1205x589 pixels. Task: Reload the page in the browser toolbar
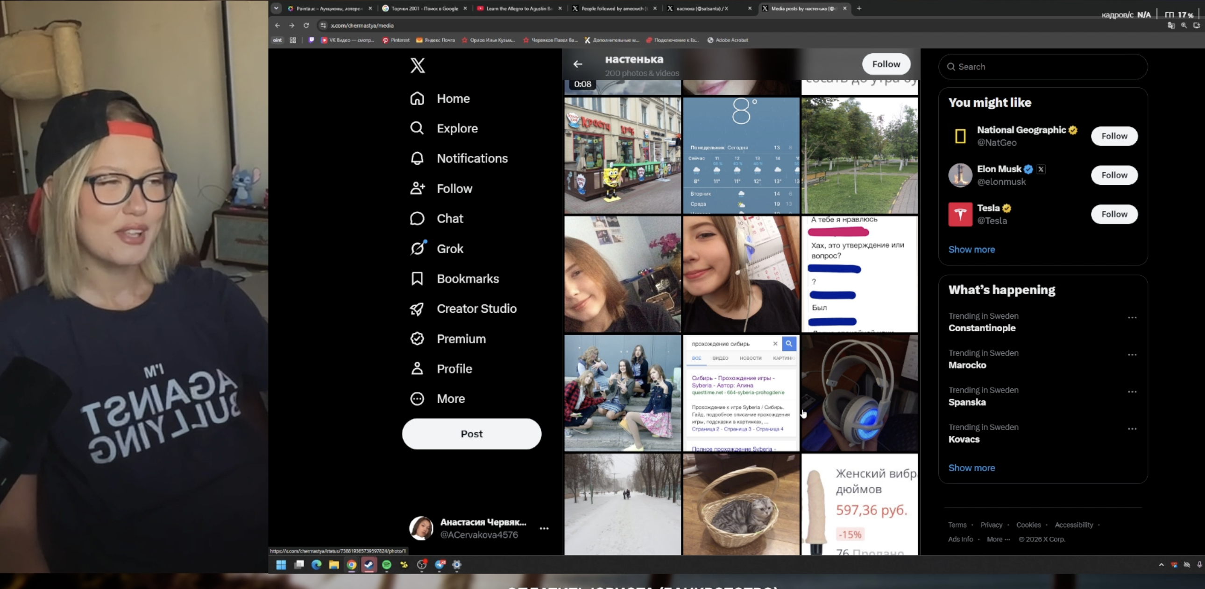pyautogui.click(x=306, y=25)
